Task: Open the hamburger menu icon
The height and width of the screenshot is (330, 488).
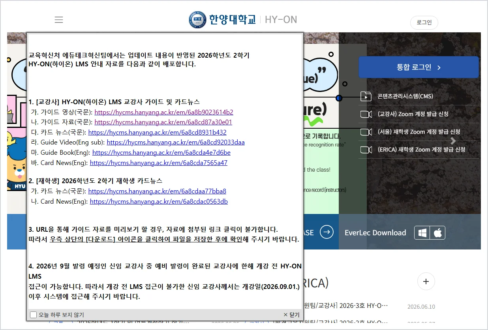Action: 59,20
